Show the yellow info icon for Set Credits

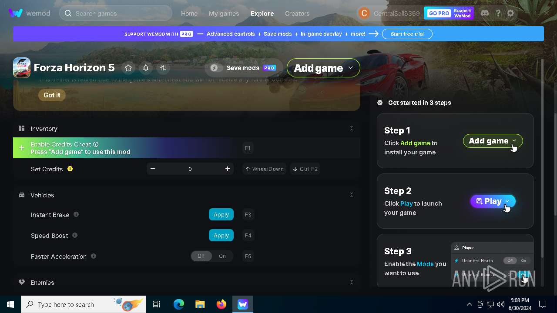tap(70, 169)
